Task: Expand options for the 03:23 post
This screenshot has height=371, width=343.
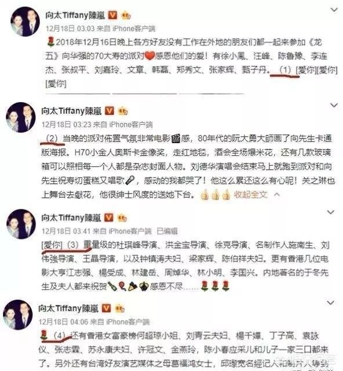Action: pos(334,106)
